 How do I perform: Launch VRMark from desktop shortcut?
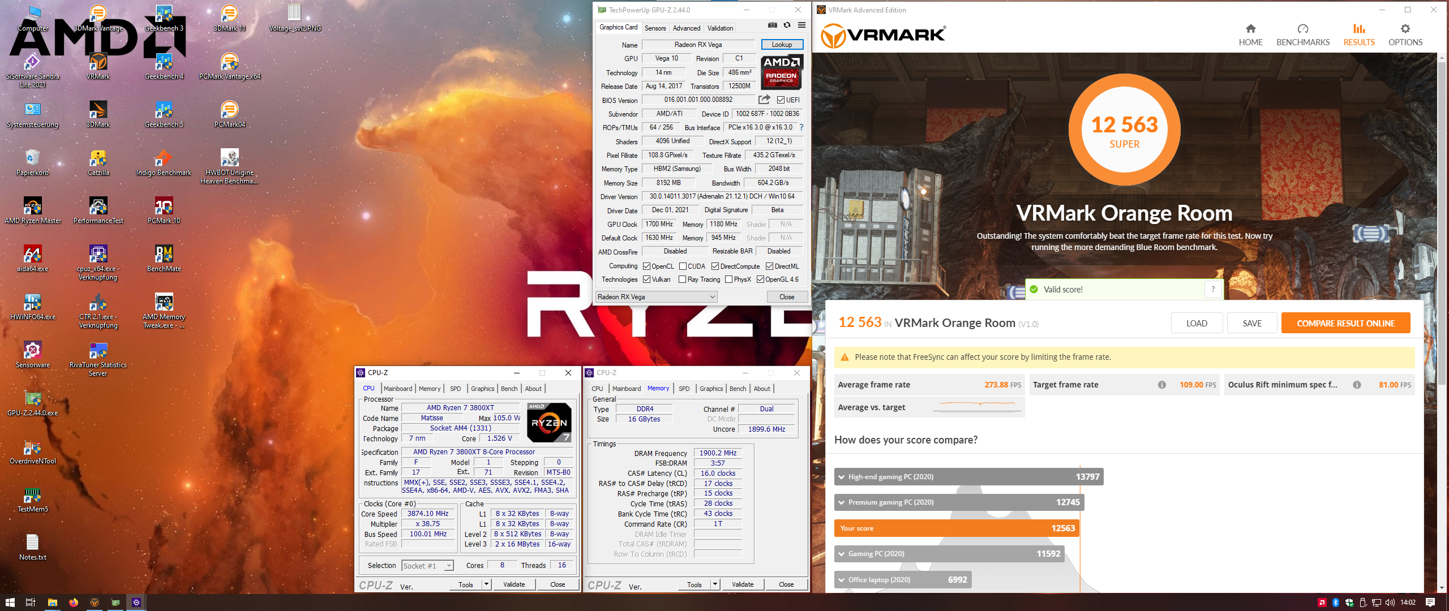pyautogui.click(x=98, y=66)
